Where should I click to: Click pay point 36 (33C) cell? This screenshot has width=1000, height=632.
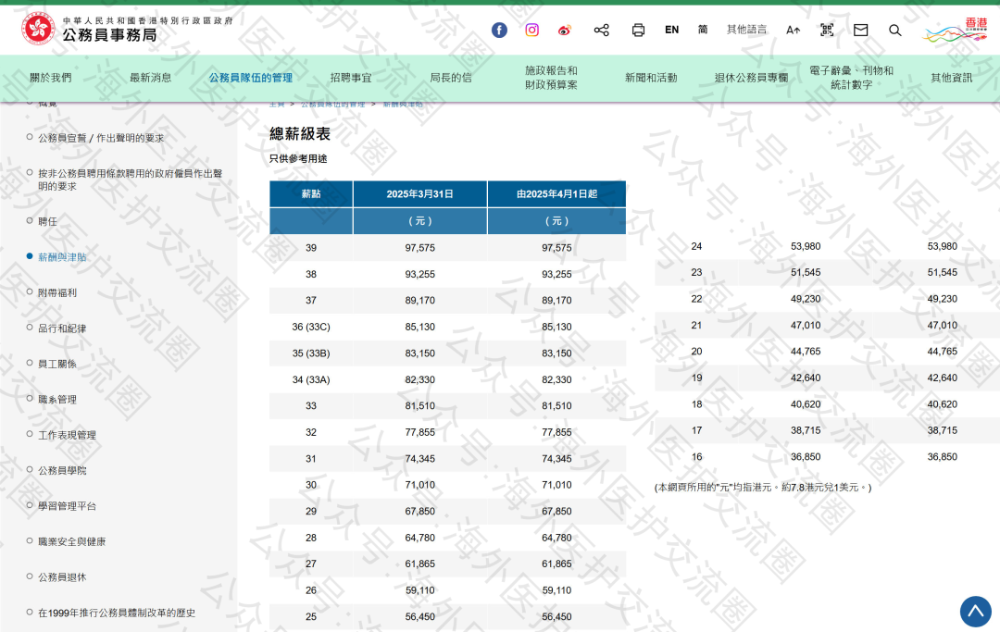tap(310, 327)
